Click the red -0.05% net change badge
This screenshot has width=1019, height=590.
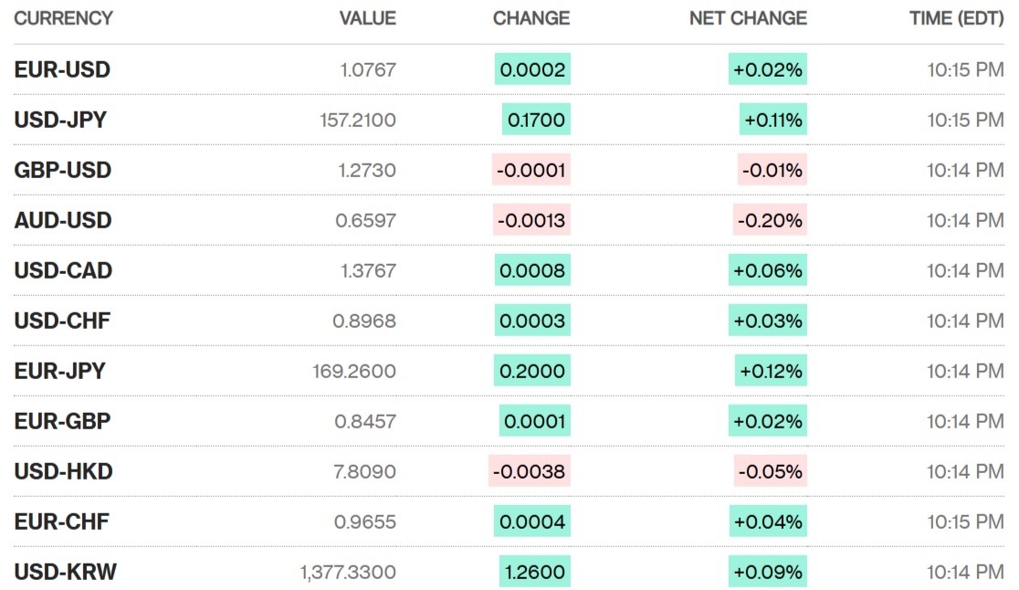pos(772,471)
